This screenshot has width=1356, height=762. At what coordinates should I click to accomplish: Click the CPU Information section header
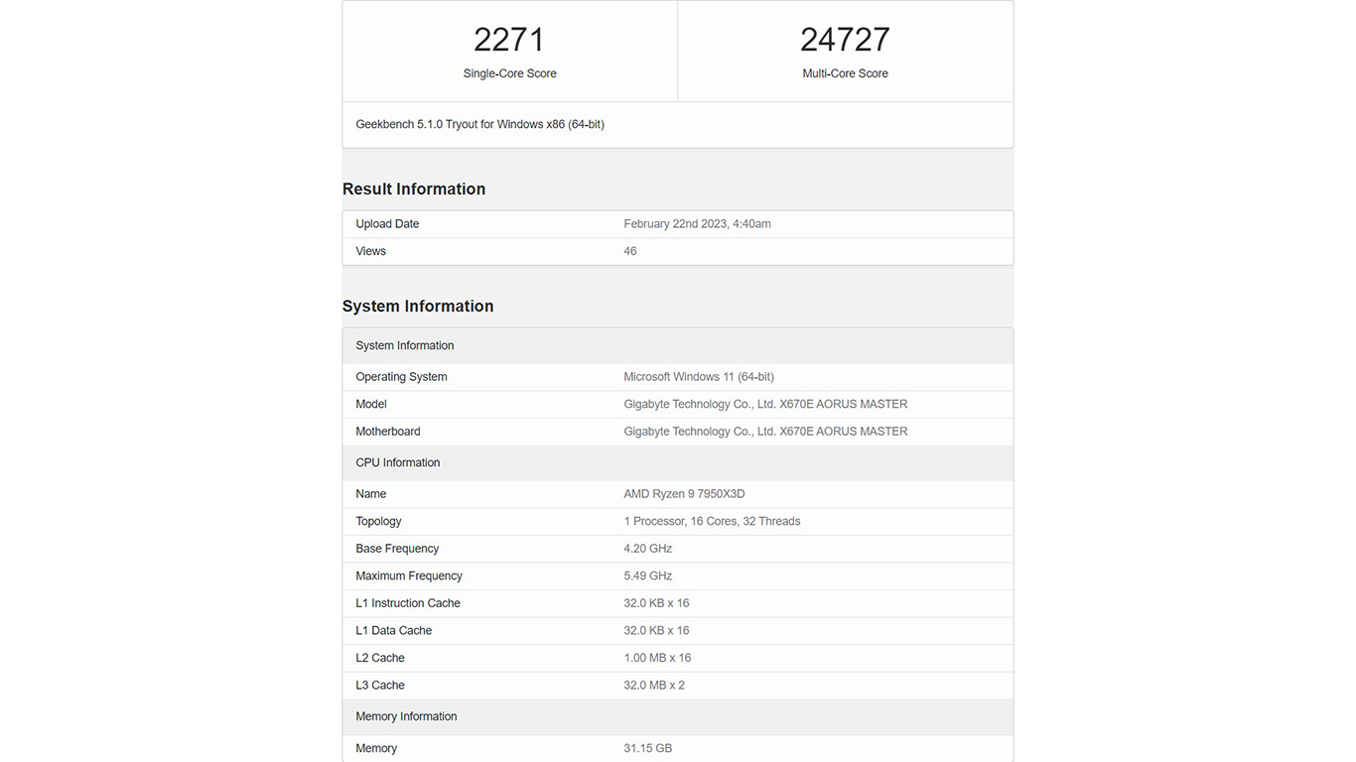tap(678, 462)
